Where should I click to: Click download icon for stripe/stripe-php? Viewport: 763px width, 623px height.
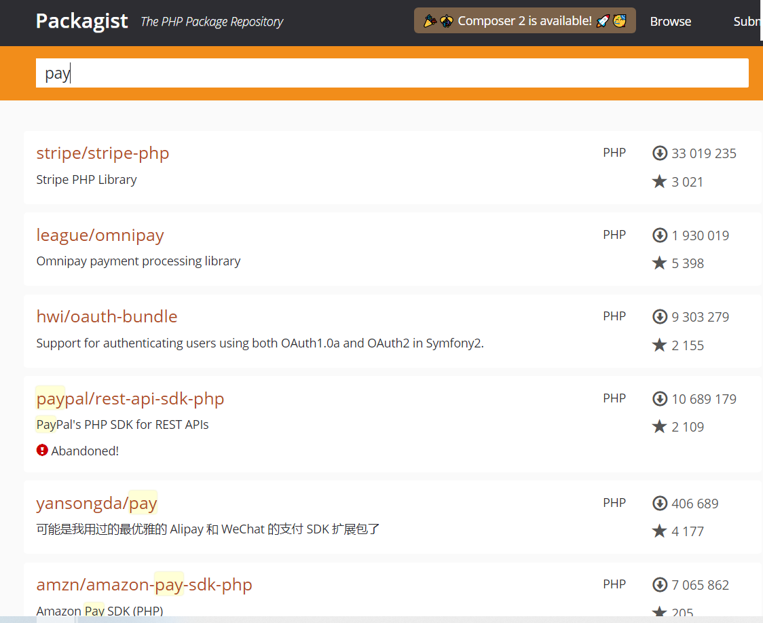[x=659, y=153]
